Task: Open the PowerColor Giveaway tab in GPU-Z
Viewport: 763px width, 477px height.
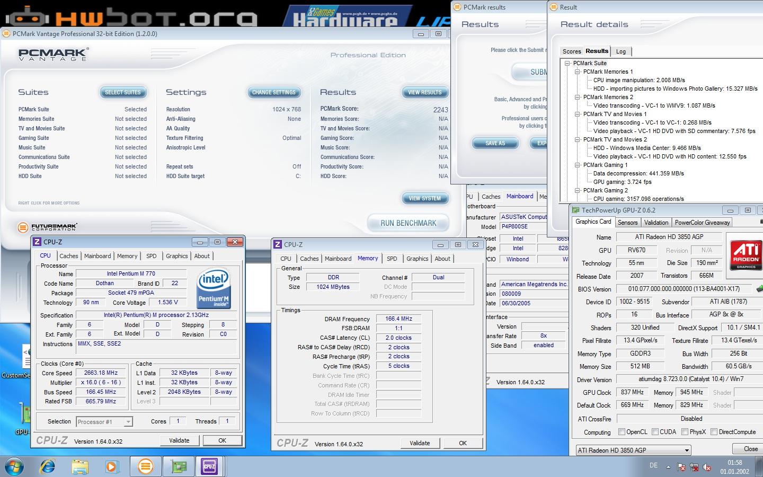Action: (702, 223)
